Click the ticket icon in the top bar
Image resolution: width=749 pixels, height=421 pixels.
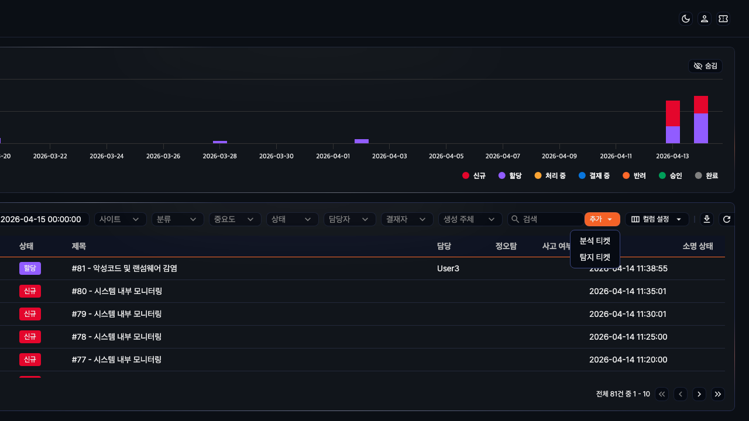tap(723, 19)
